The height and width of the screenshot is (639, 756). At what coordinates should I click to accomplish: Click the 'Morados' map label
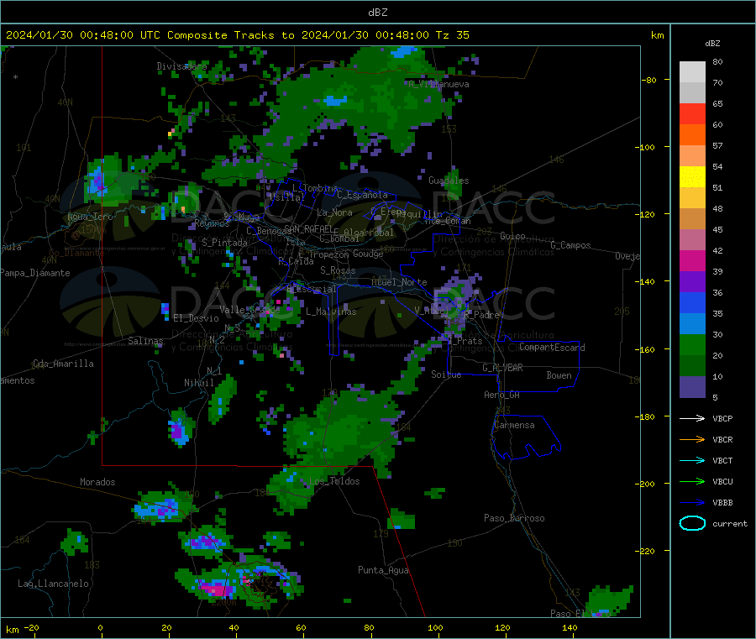(97, 482)
